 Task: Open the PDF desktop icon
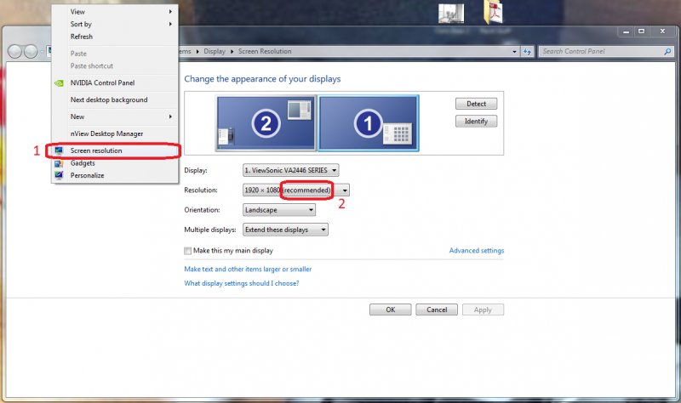[494, 12]
